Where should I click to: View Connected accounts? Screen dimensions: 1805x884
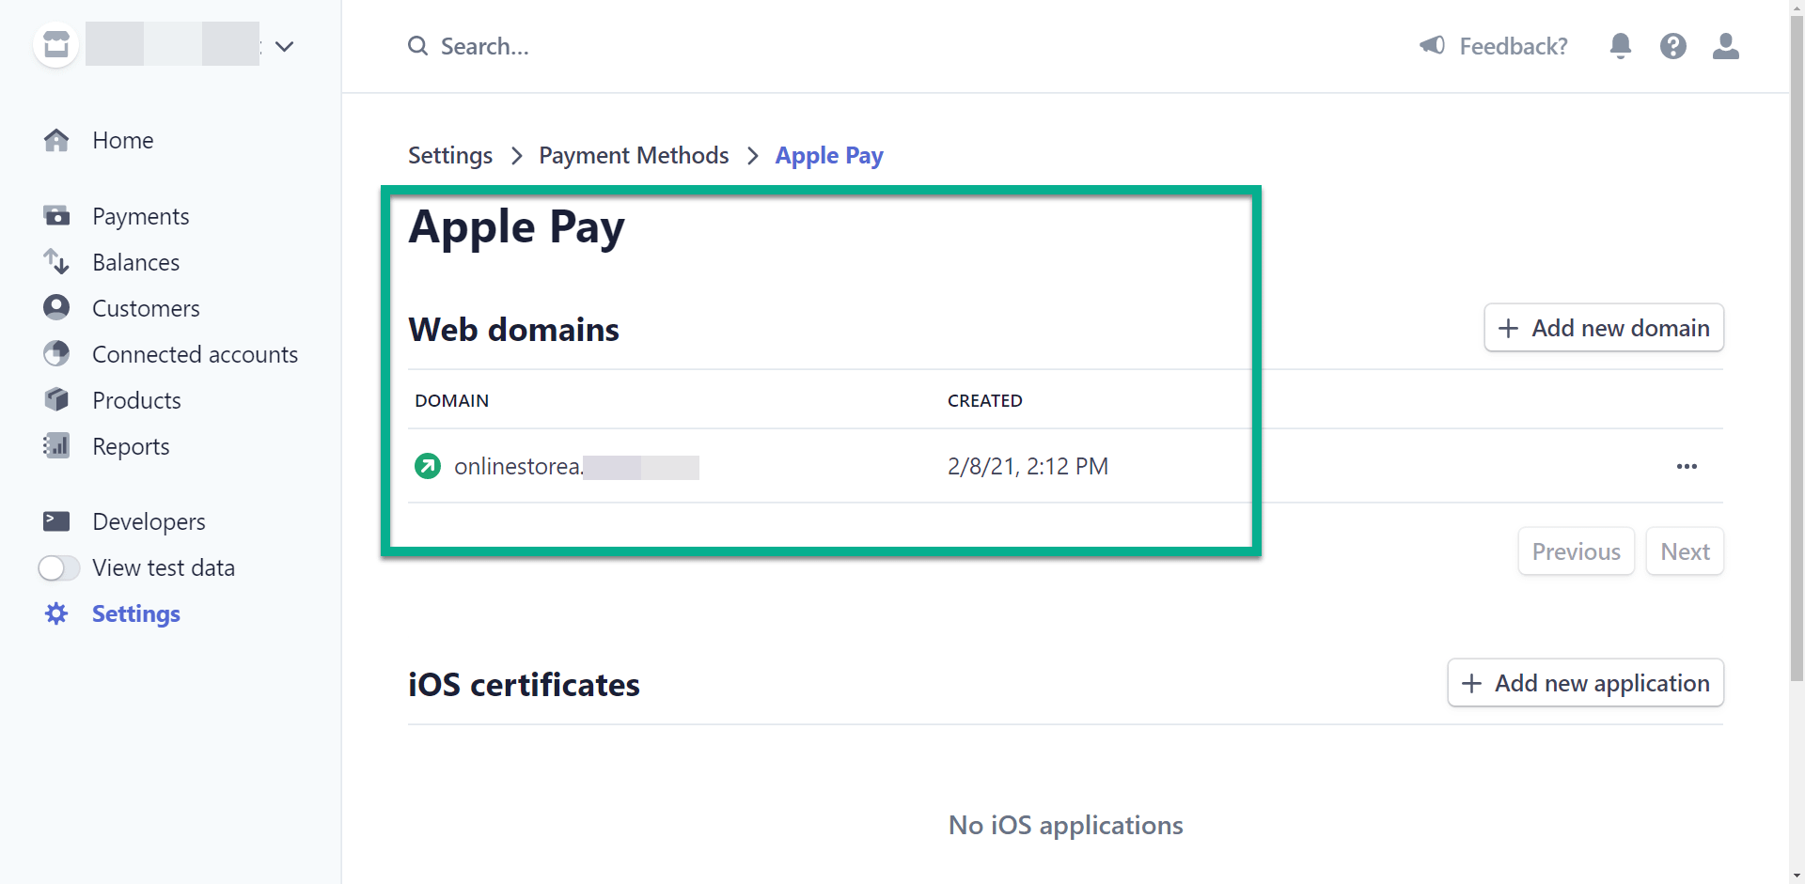[196, 354]
